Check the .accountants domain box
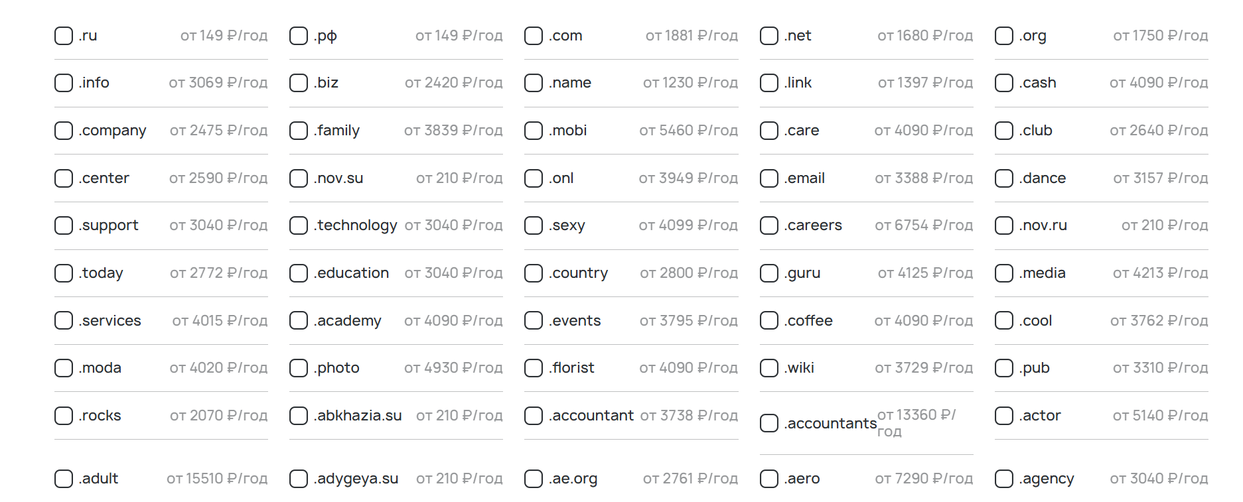The height and width of the screenshot is (502, 1243). [x=769, y=423]
